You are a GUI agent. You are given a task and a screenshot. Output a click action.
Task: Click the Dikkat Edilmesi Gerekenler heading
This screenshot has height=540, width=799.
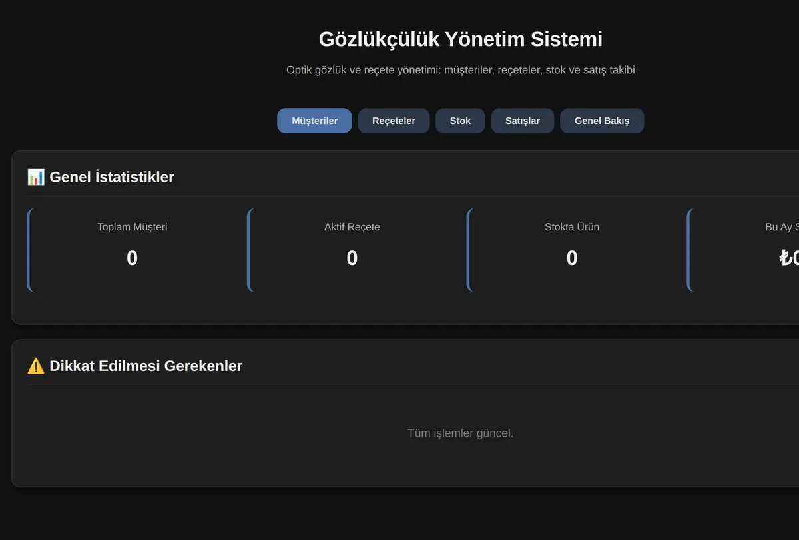point(146,366)
